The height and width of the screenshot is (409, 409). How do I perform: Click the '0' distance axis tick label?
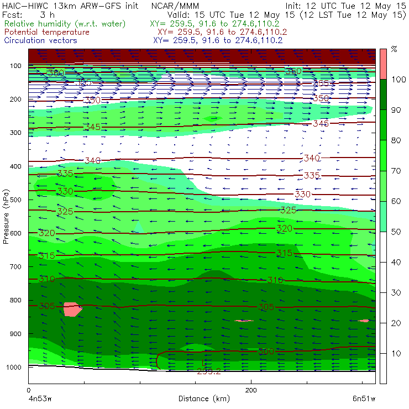point(29,390)
